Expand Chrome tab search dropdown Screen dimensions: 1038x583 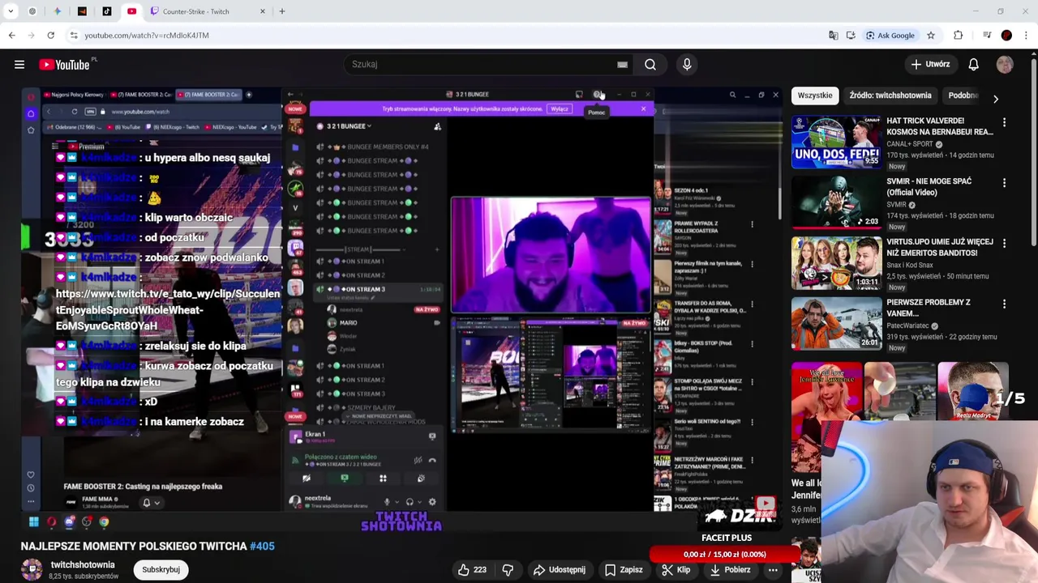(11, 11)
